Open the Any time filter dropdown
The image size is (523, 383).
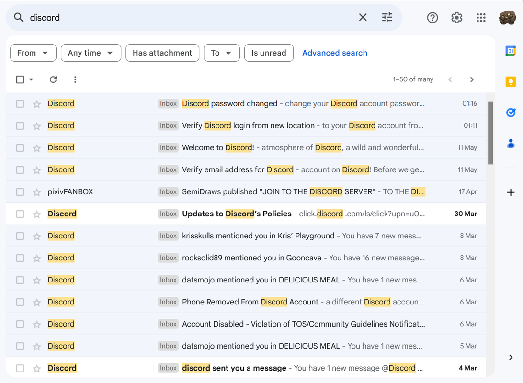coord(91,53)
